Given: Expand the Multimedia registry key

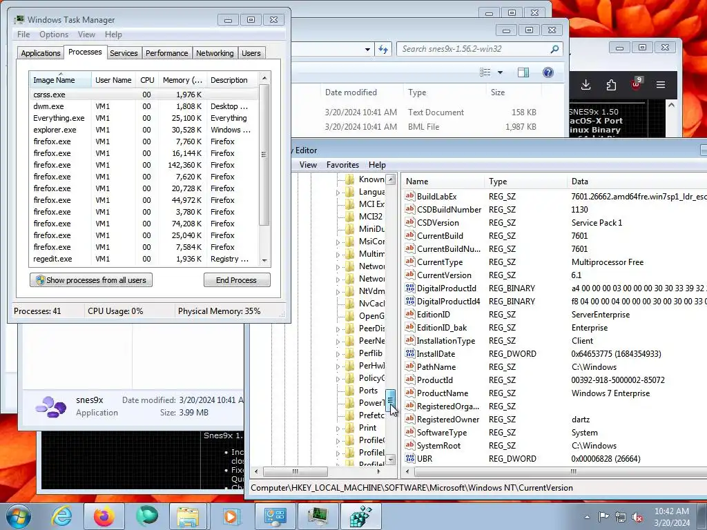Looking at the screenshot, I should 338,255.
